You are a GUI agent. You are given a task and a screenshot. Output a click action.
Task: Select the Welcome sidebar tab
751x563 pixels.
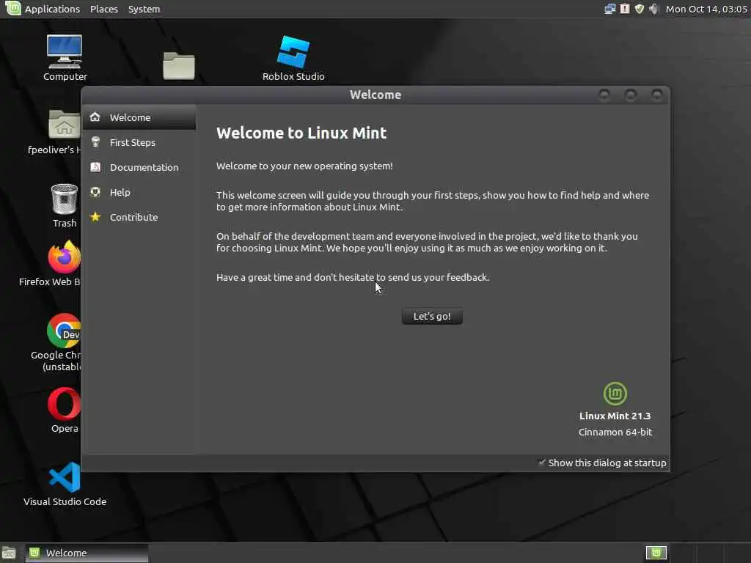point(139,117)
